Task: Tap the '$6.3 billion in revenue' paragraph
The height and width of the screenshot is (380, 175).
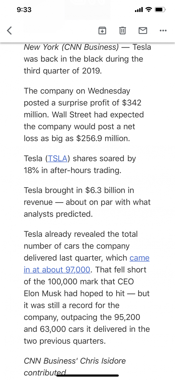Action: tap(87, 202)
